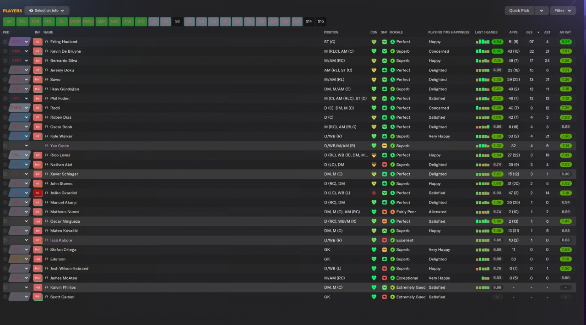Open the Filter dropdown
The image size is (586, 325).
563,11
